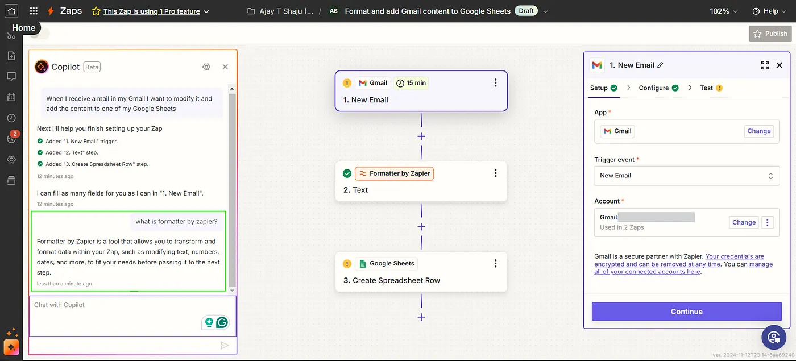796x361 pixels.
Task: Click the Grammarly icon in chat box
Action: click(x=222, y=322)
